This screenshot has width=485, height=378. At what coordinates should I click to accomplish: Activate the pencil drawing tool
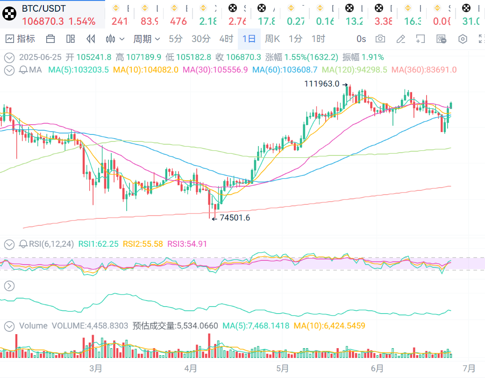[401, 39]
